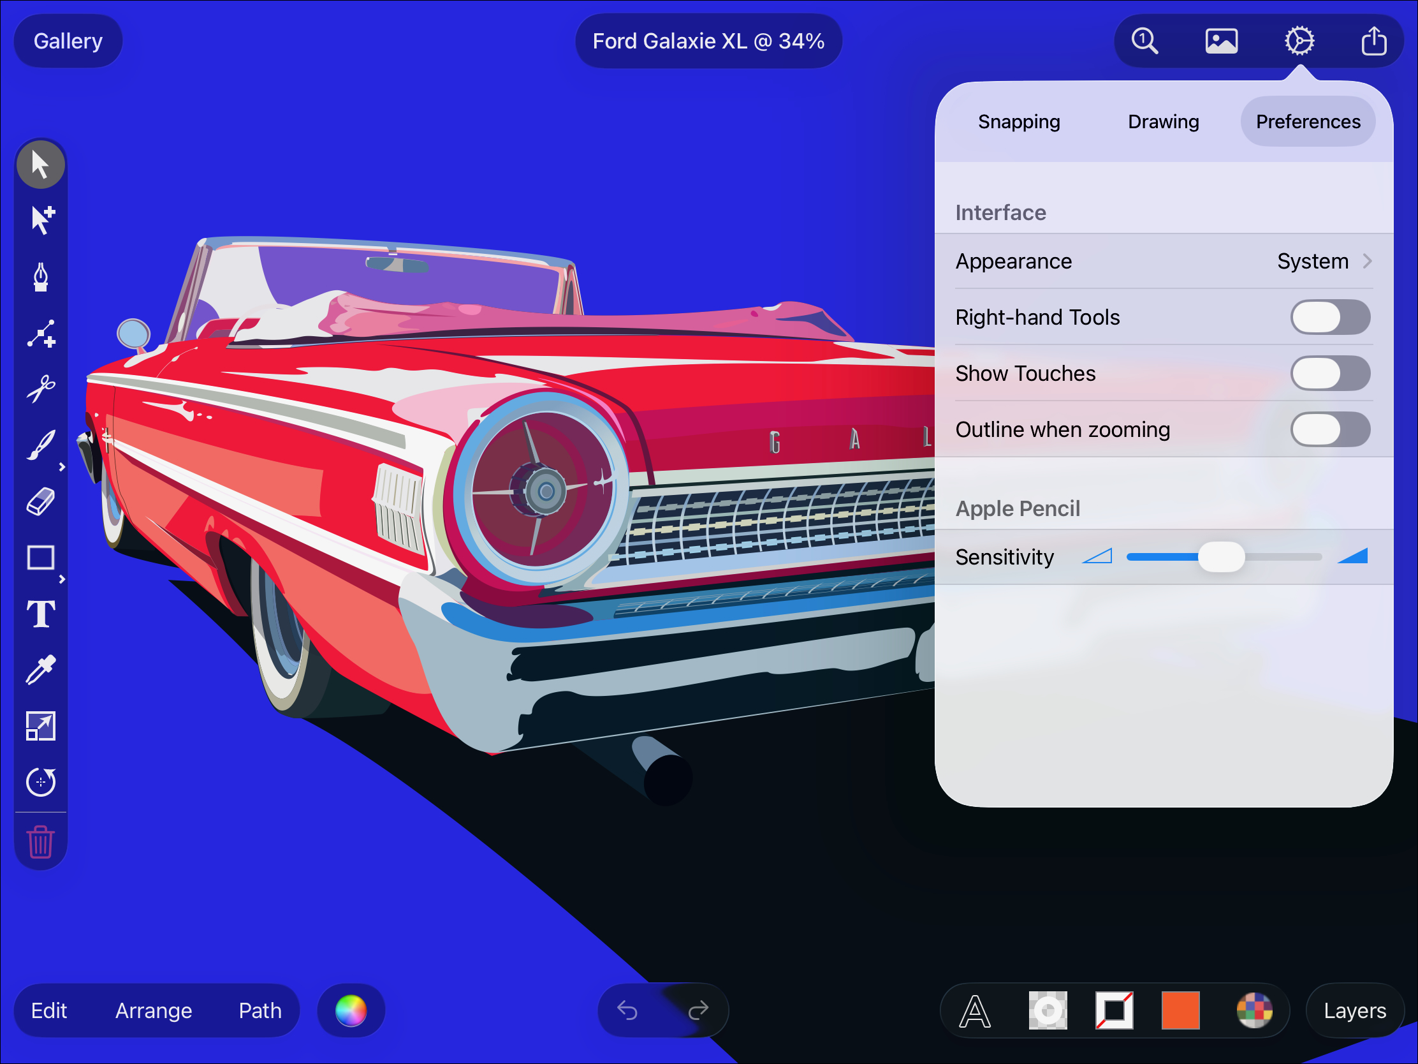
Task: Enable Right-hand Tools switch
Action: (1330, 318)
